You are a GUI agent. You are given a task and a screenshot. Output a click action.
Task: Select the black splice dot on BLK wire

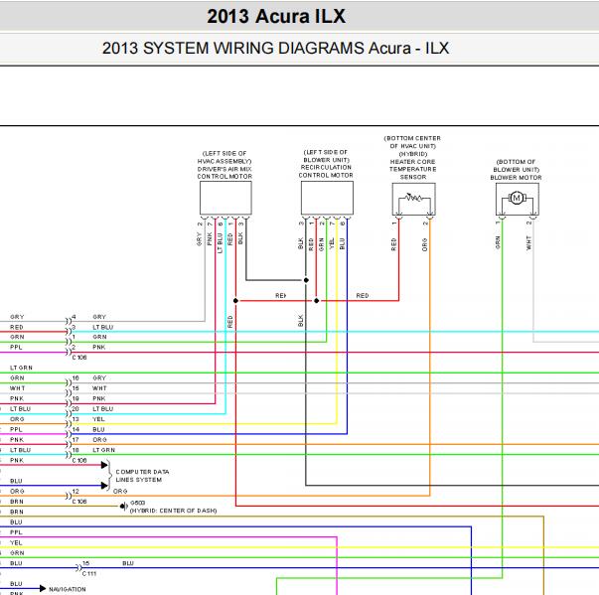(306, 280)
